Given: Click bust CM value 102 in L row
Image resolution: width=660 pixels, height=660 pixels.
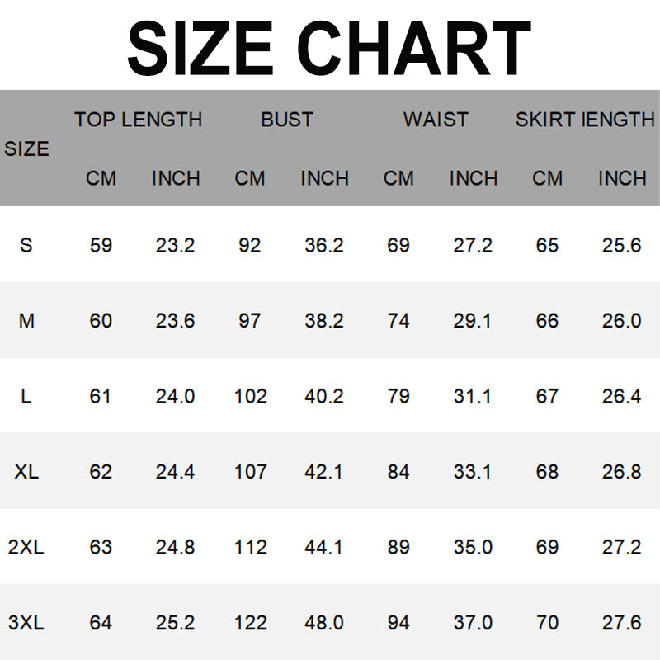Looking at the screenshot, I should point(250,397).
